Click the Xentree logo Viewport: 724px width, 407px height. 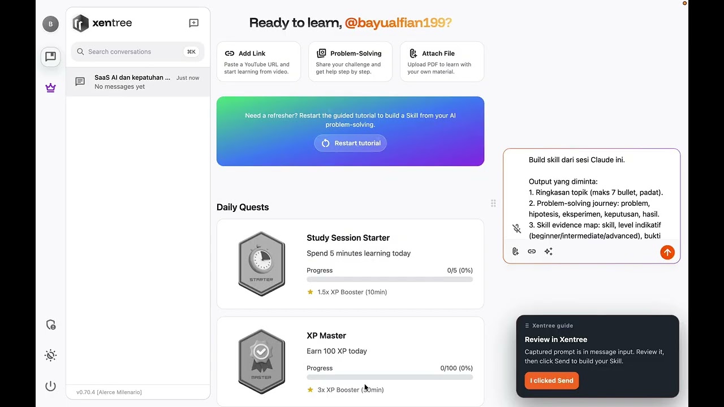(102, 23)
